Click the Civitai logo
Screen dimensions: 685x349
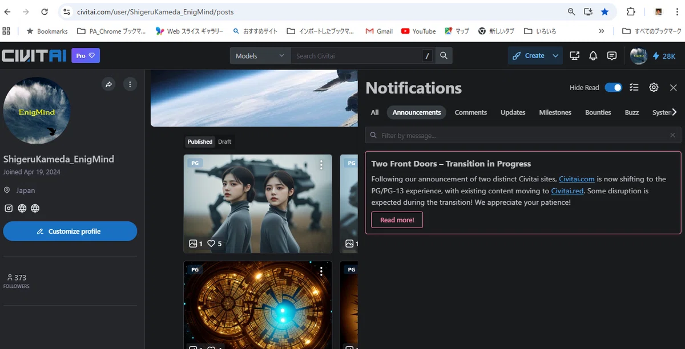[x=34, y=55]
